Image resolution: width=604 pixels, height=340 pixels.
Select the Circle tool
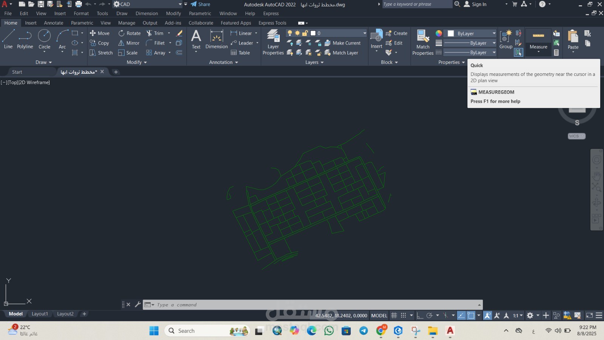tap(44, 40)
